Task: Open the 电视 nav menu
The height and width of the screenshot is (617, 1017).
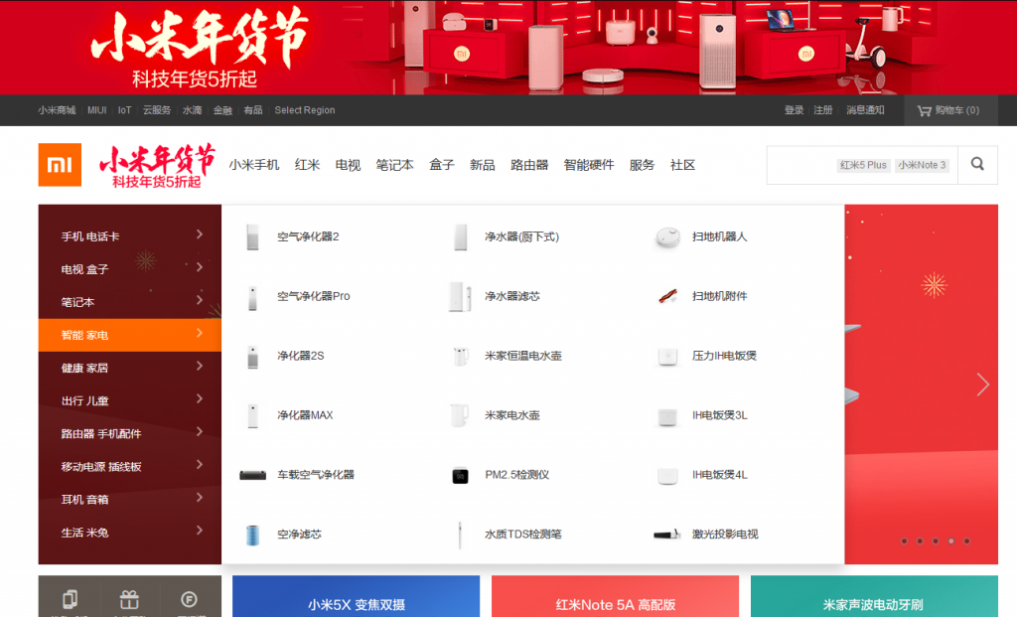Action: 348,166
